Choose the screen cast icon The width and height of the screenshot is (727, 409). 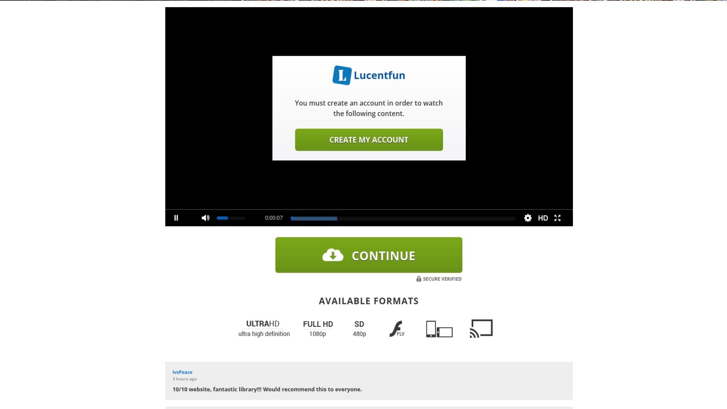point(481,328)
